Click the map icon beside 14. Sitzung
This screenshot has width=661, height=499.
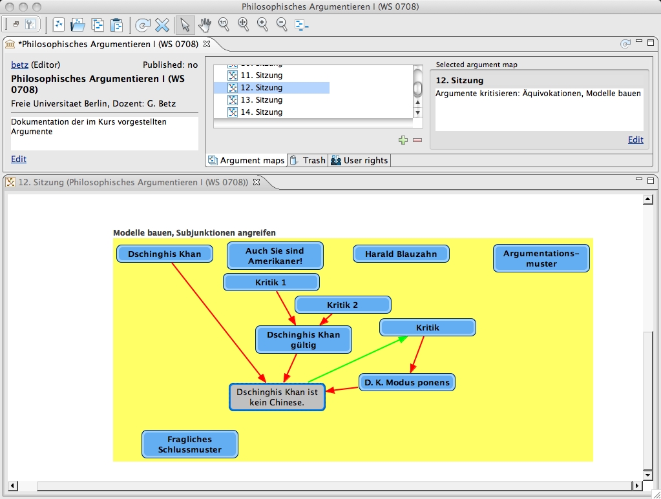tap(233, 112)
